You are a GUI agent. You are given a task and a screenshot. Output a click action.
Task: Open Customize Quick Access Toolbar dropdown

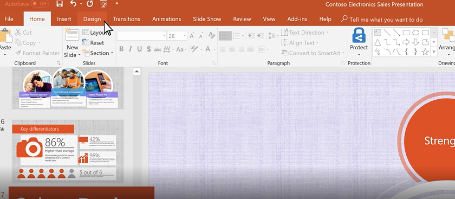click(116, 4)
